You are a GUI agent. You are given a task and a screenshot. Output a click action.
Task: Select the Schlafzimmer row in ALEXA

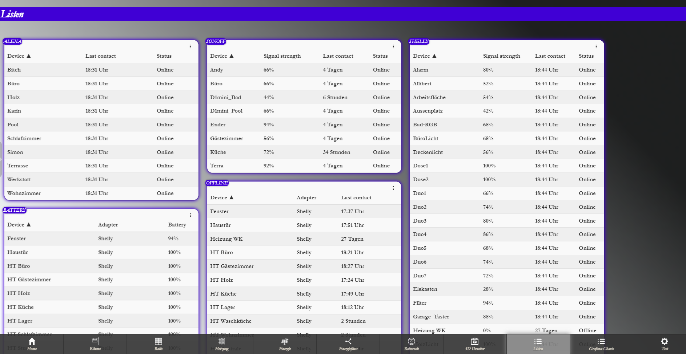tap(101, 138)
